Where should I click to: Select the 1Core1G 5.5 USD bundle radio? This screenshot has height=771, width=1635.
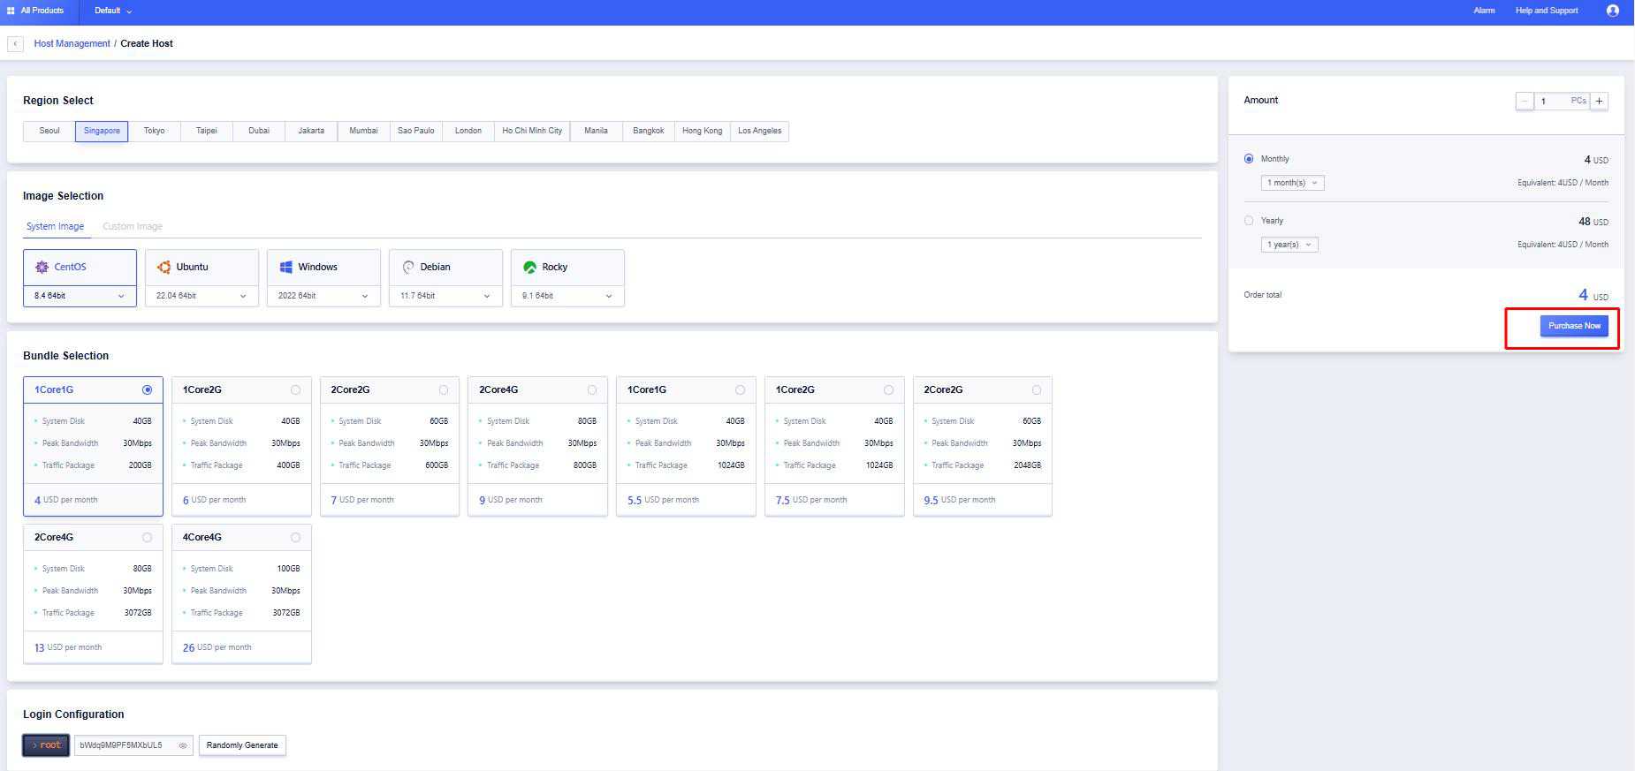(x=740, y=389)
